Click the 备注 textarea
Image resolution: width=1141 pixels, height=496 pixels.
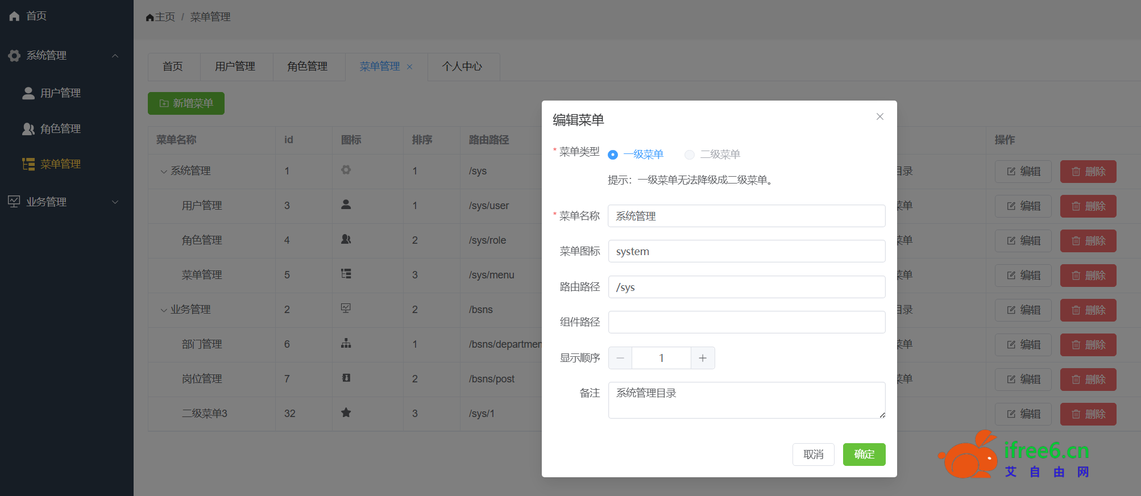[746, 400]
